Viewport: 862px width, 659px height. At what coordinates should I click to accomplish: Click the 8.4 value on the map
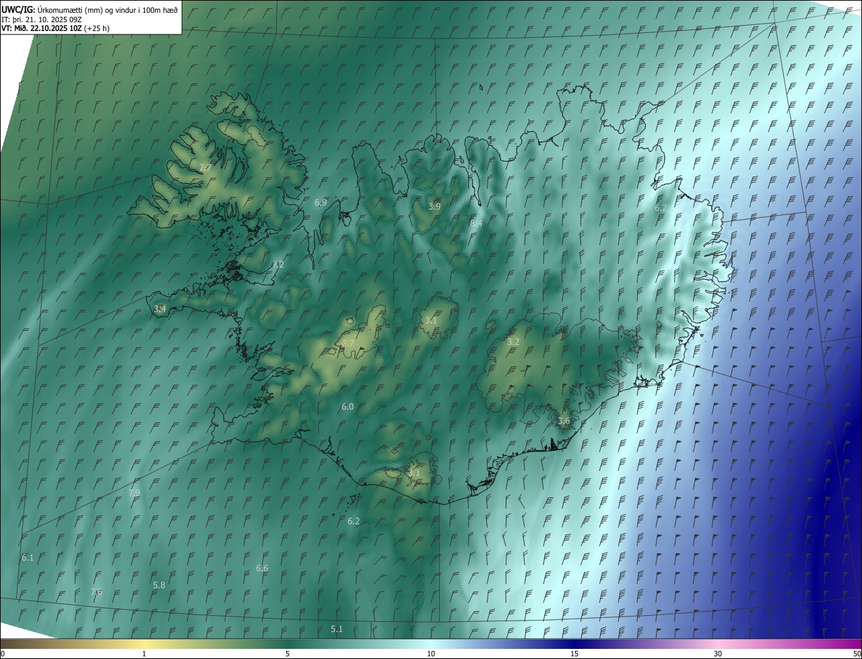pos(476,222)
